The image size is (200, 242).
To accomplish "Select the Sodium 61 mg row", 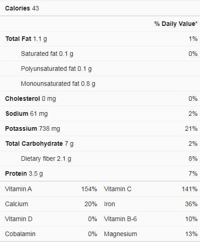I will tap(100, 114).
